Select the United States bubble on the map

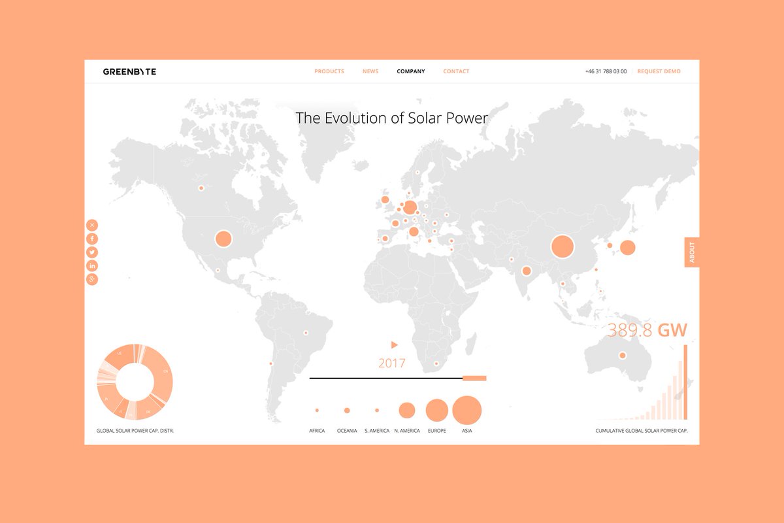point(223,239)
